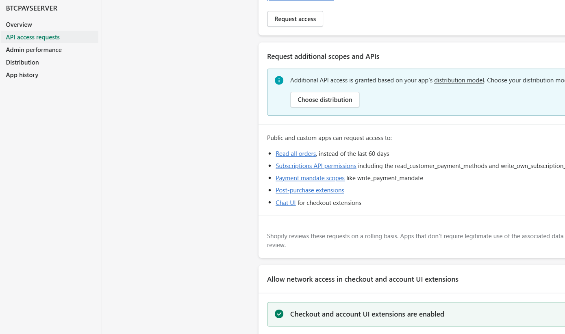Select API access requests in sidebar
Image resolution: width=565 pixels, height=334 pixels.
coord(33,37)
